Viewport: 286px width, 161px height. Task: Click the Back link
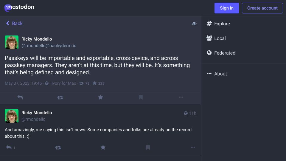click(x=17, y=23)
